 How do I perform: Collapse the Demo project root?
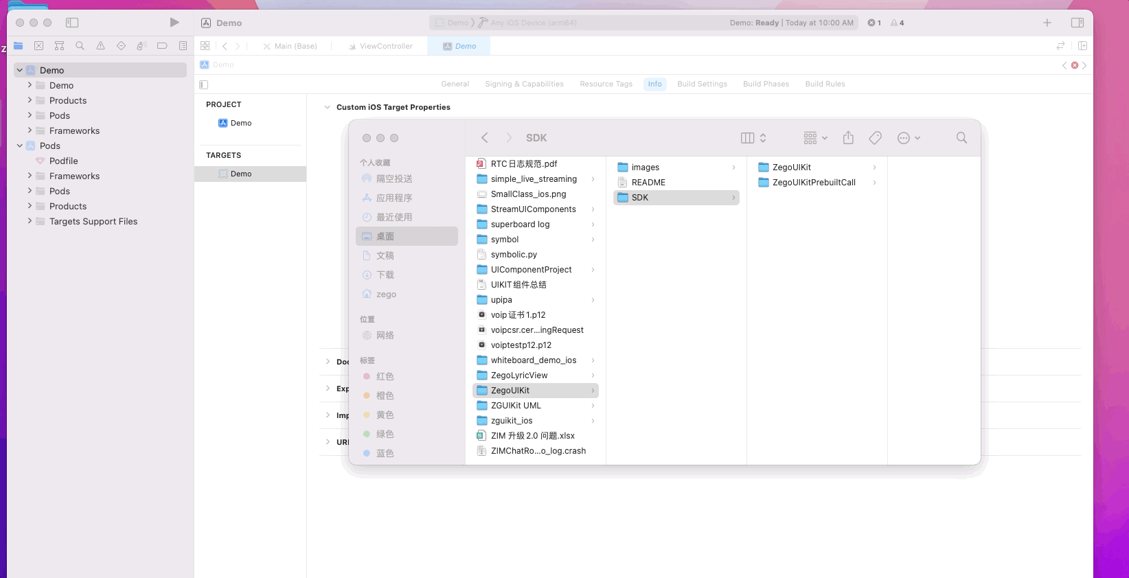[x=20, y=70]
